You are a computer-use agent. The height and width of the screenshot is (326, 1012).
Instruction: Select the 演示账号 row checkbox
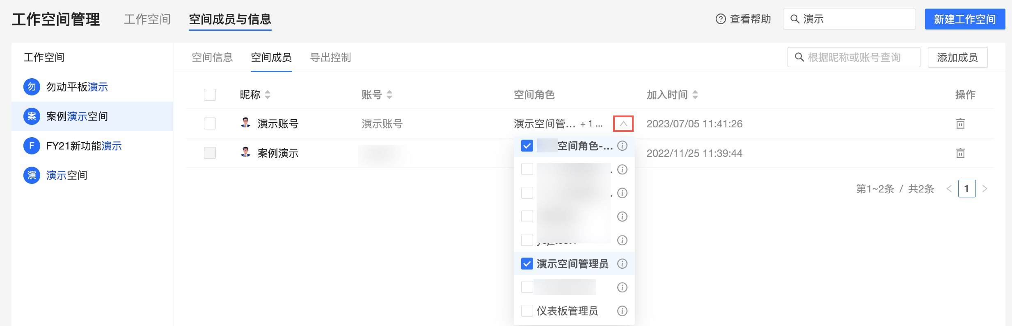tap(210, 124)
